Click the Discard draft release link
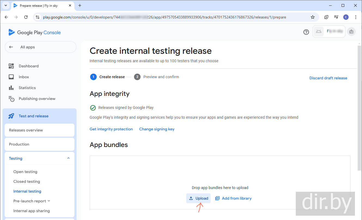Viewport: 362px width, 220px height. pyautogui.click(x=328, y=78)
